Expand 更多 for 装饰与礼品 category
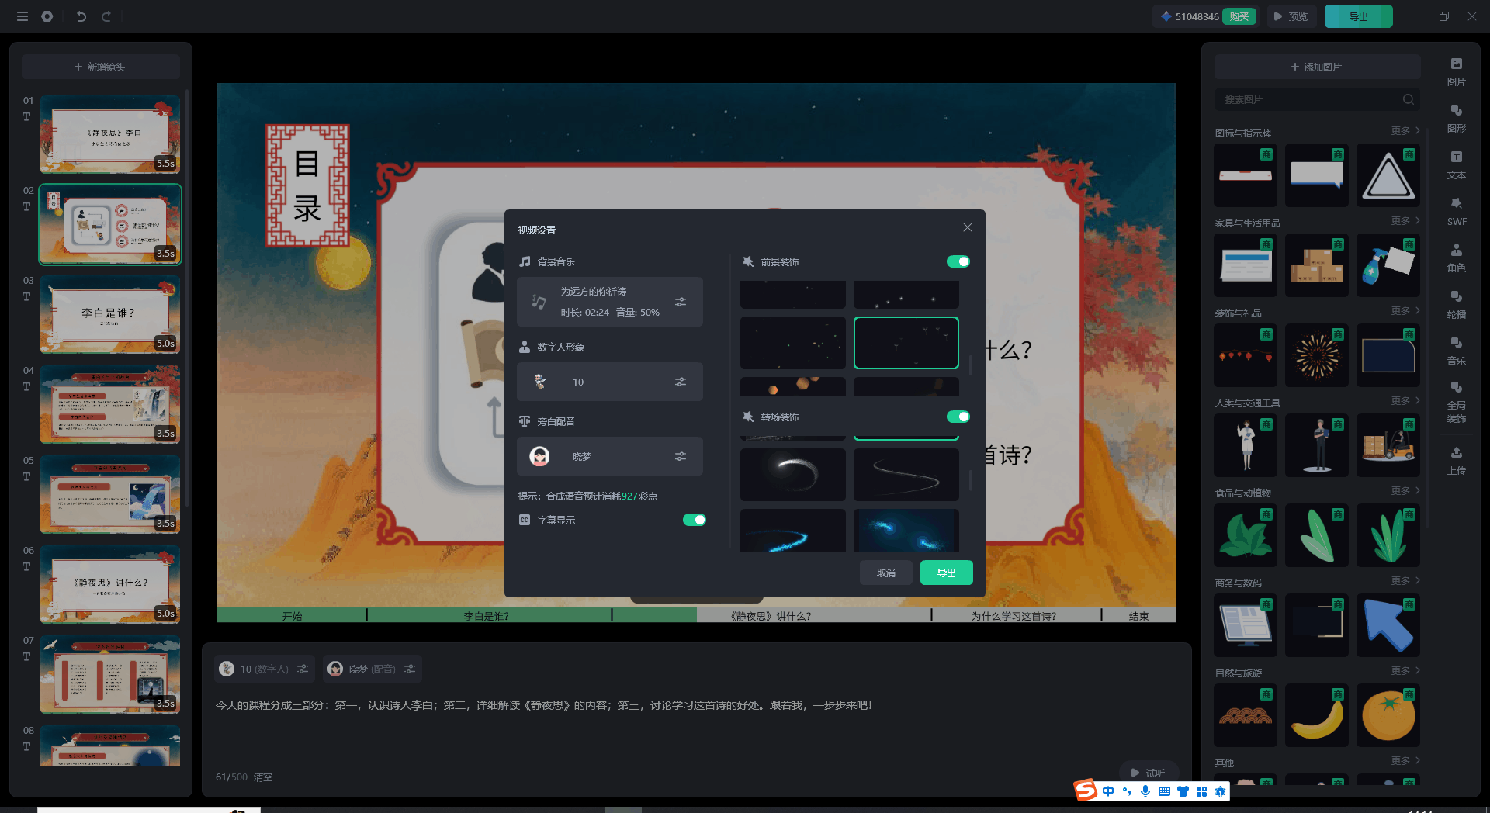Screen dimensions: 1490x813 point(1405,311)
